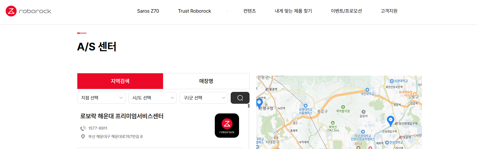
Task: Open the 이벤트/프로모션 menu
Action: point(346,11)
